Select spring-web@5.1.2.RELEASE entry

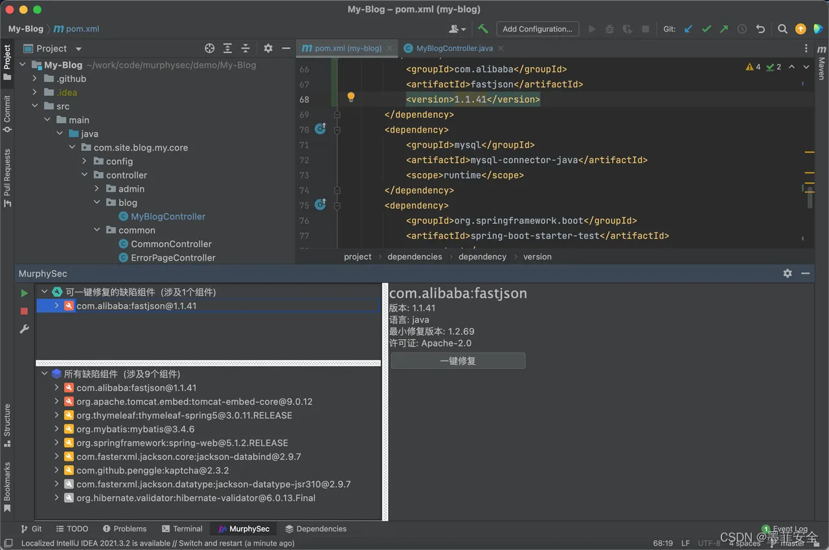(182, 443)
